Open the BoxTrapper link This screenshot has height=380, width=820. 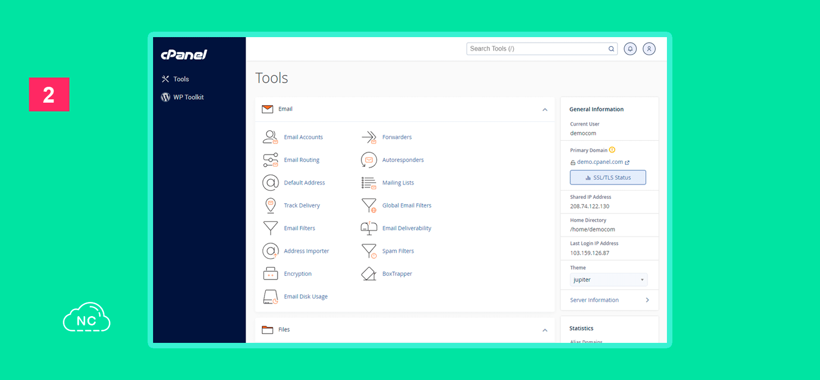(397, 274)
